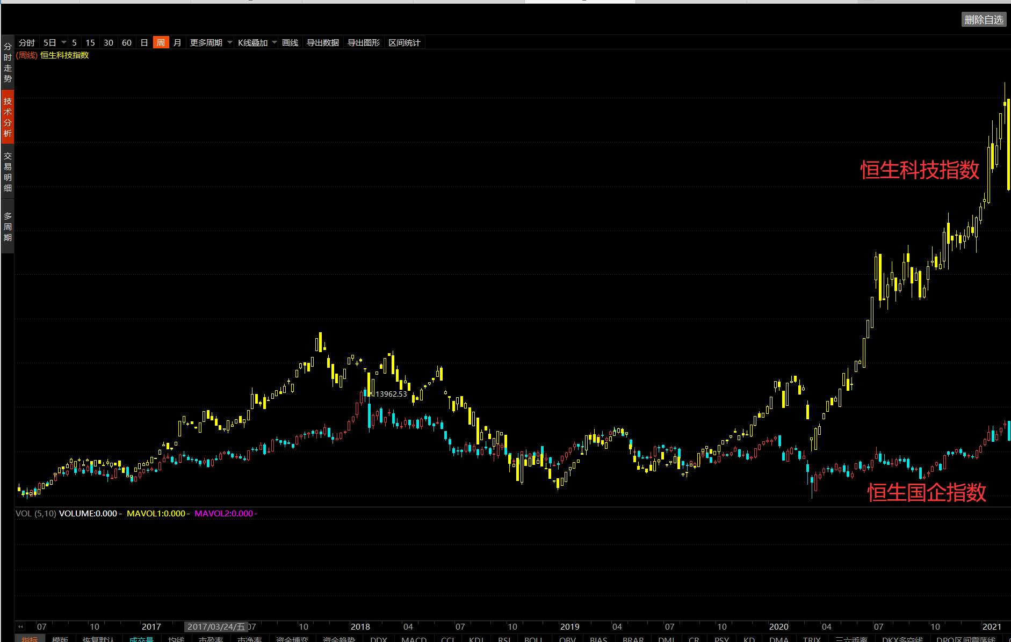Expand the K线叠加 overlay dropdown
1011x642 pixels.
(275, 42)
